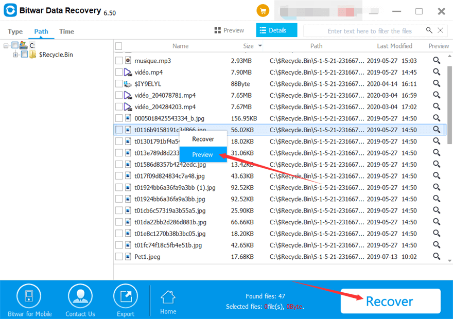Viewport: 453px width, 319px height.
Task: Click the vidéo.mp4 video file icon
Action: [x=128, y=72]
